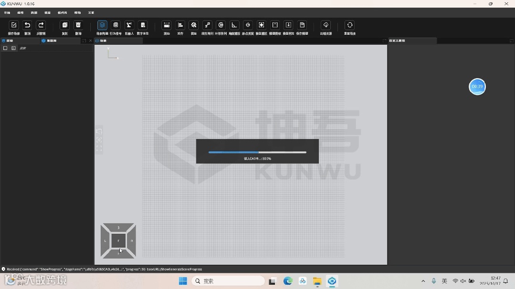
Task: Open the Windows Start button
Action: (x=183, y=281)
